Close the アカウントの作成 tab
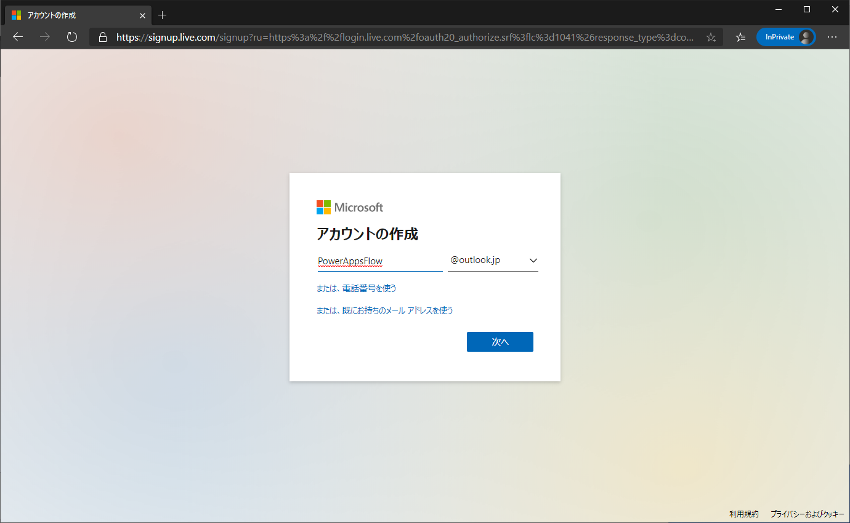The image size is (850, 523). click(x=142, y=15)
